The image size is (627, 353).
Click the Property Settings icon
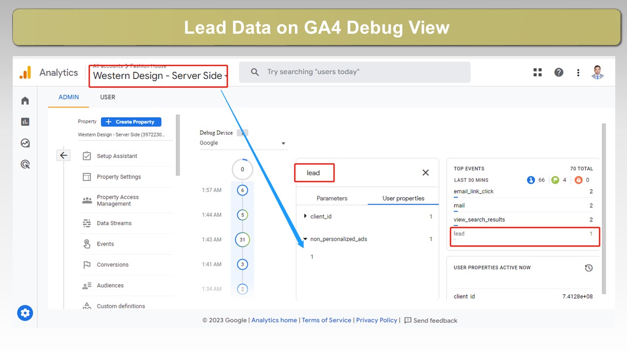click(87, 176)
